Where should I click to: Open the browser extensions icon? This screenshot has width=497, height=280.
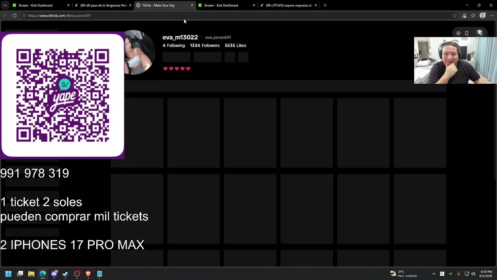point(464,16)
